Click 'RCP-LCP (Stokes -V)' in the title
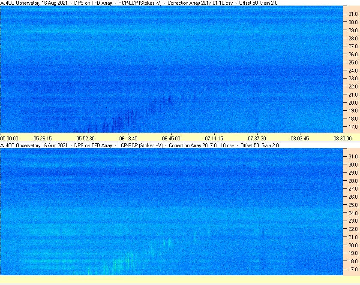360x285 pixels. tap(140, 3)
